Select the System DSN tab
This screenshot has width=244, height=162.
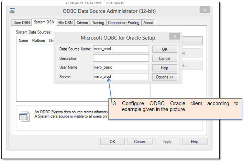click(44, 22)
